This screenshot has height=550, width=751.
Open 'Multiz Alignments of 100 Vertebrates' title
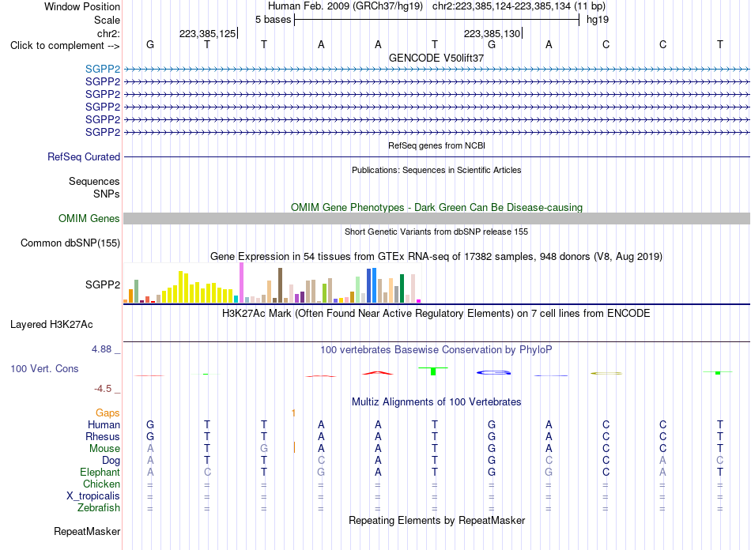(x=436, y=402)
